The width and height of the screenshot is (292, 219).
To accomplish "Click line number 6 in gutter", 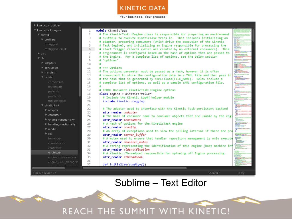I will click(x=90, y=49).
